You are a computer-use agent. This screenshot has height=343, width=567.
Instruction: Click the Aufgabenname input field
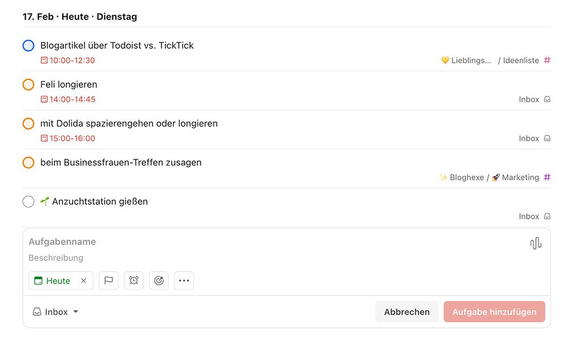pyautogui.click(x=62, y=242)
